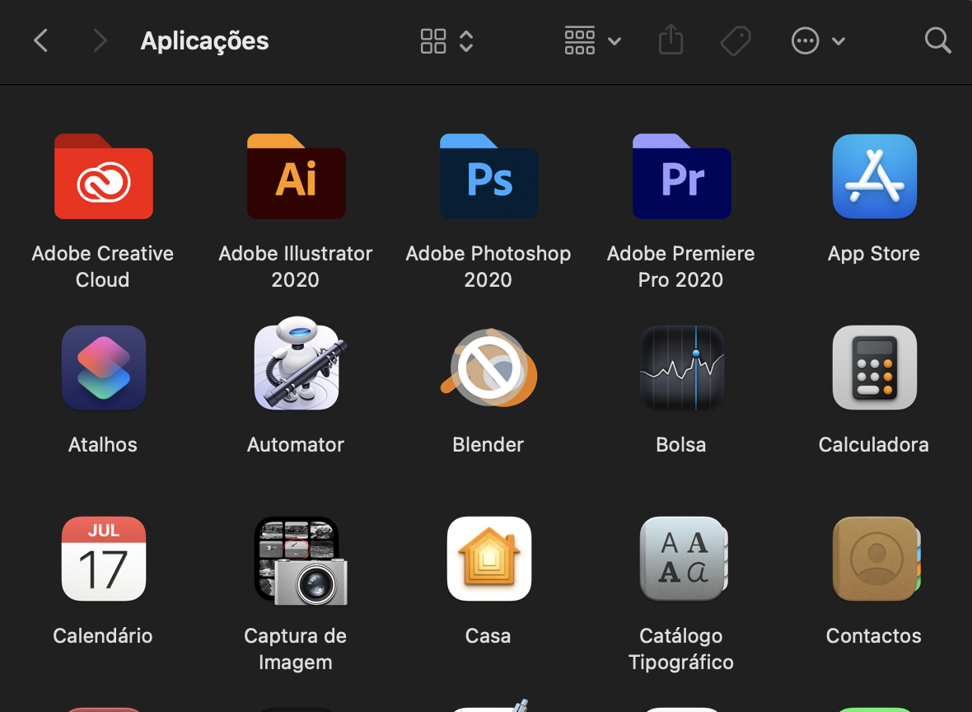Click the 'Captura de Imagem' name label
Viewport: 972px width, 712px height.
point(295,649)
